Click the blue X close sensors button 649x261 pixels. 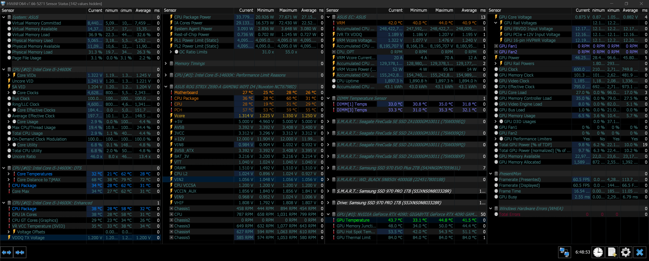pyautogui.click(x=639, y=252)
